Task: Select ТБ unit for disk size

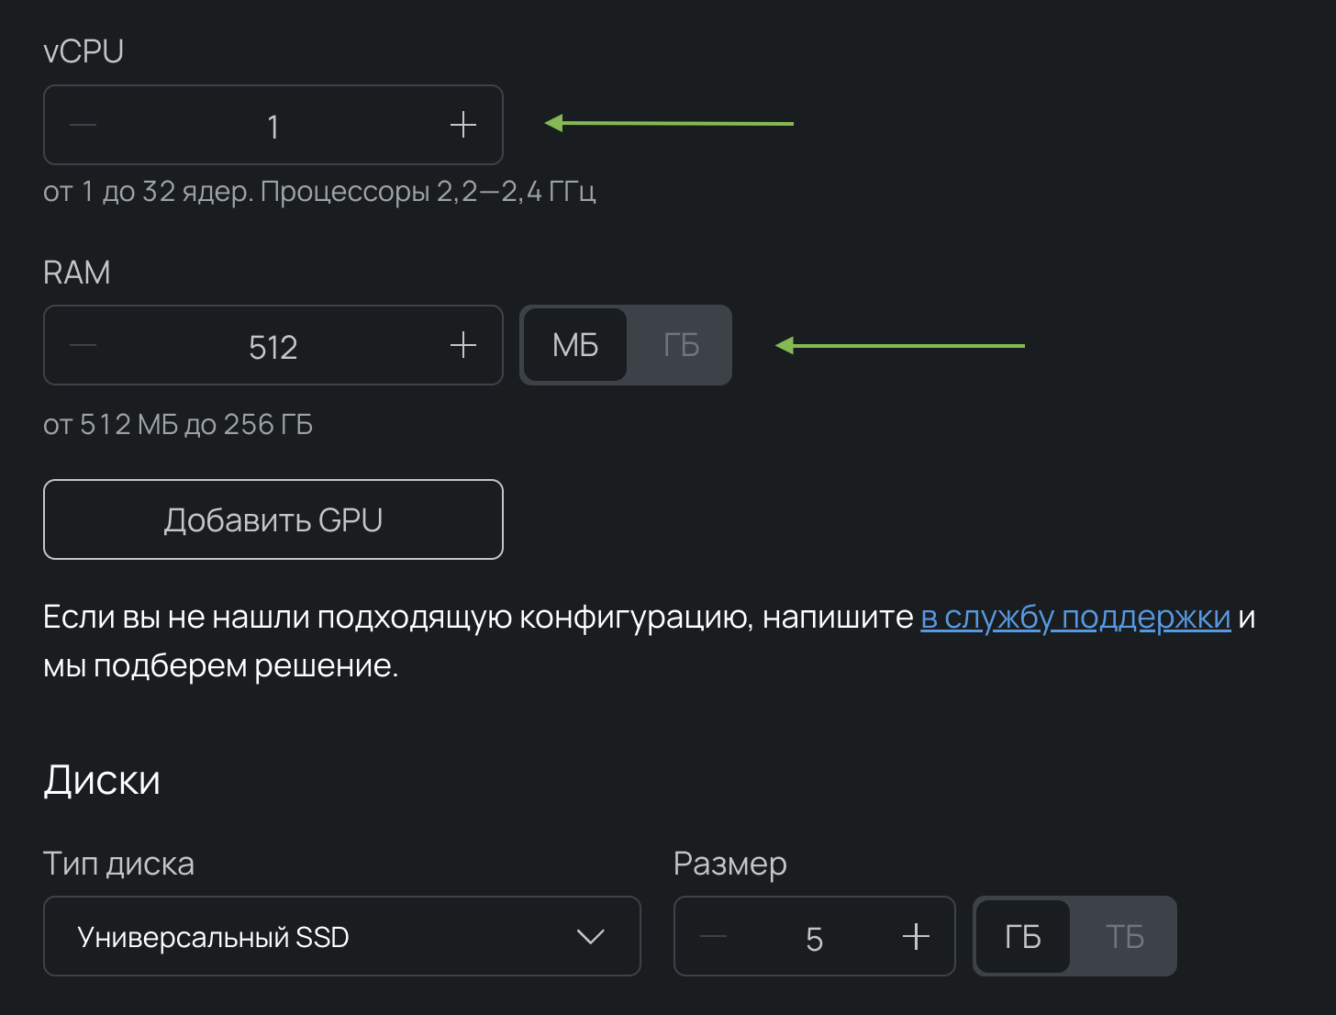Action: (x=1124, y=937)
